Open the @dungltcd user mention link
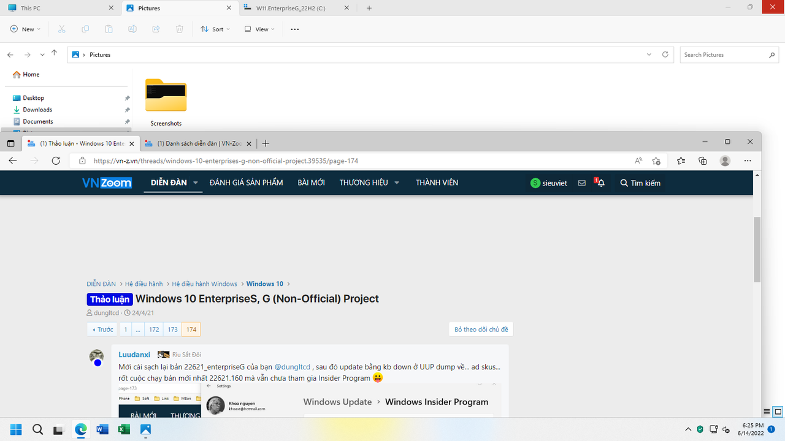The height and width of the screenshot is (441, 785). [293, 366]
